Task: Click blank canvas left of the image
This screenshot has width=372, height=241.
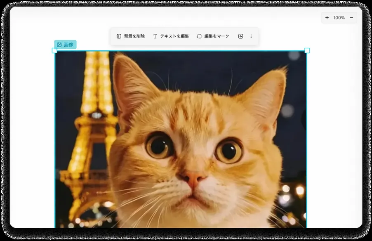Action: click(x=32, y=130)
